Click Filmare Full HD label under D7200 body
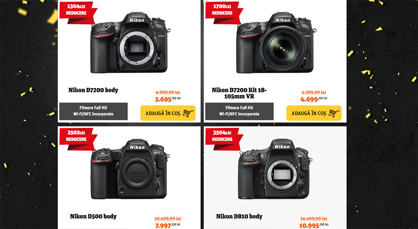The height and width of the screenshot is (229, 418). tap(93, 108)
